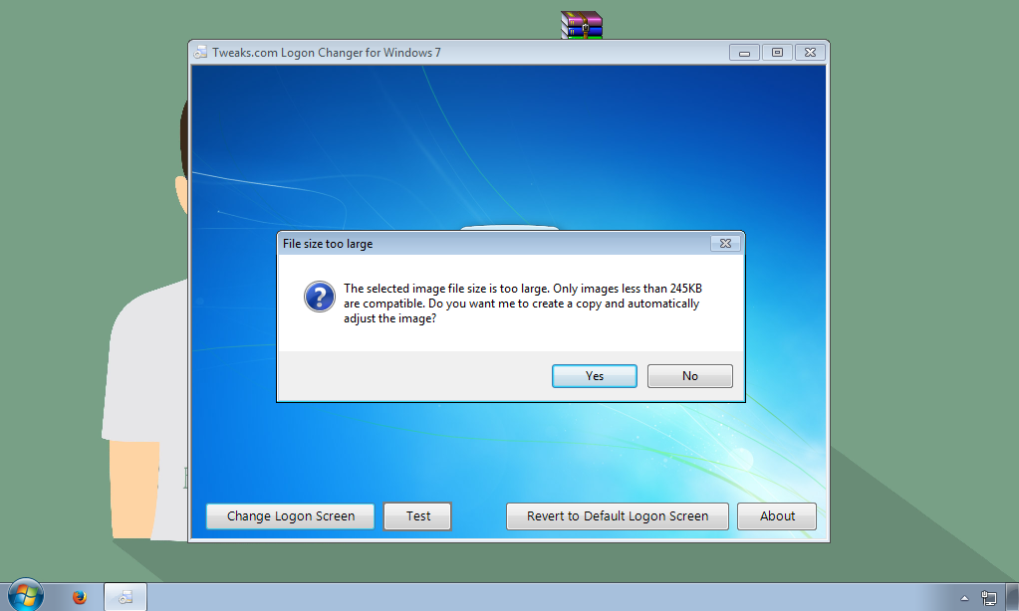
Task: Show hidden tray icons arrow
Action: point(964,598)
